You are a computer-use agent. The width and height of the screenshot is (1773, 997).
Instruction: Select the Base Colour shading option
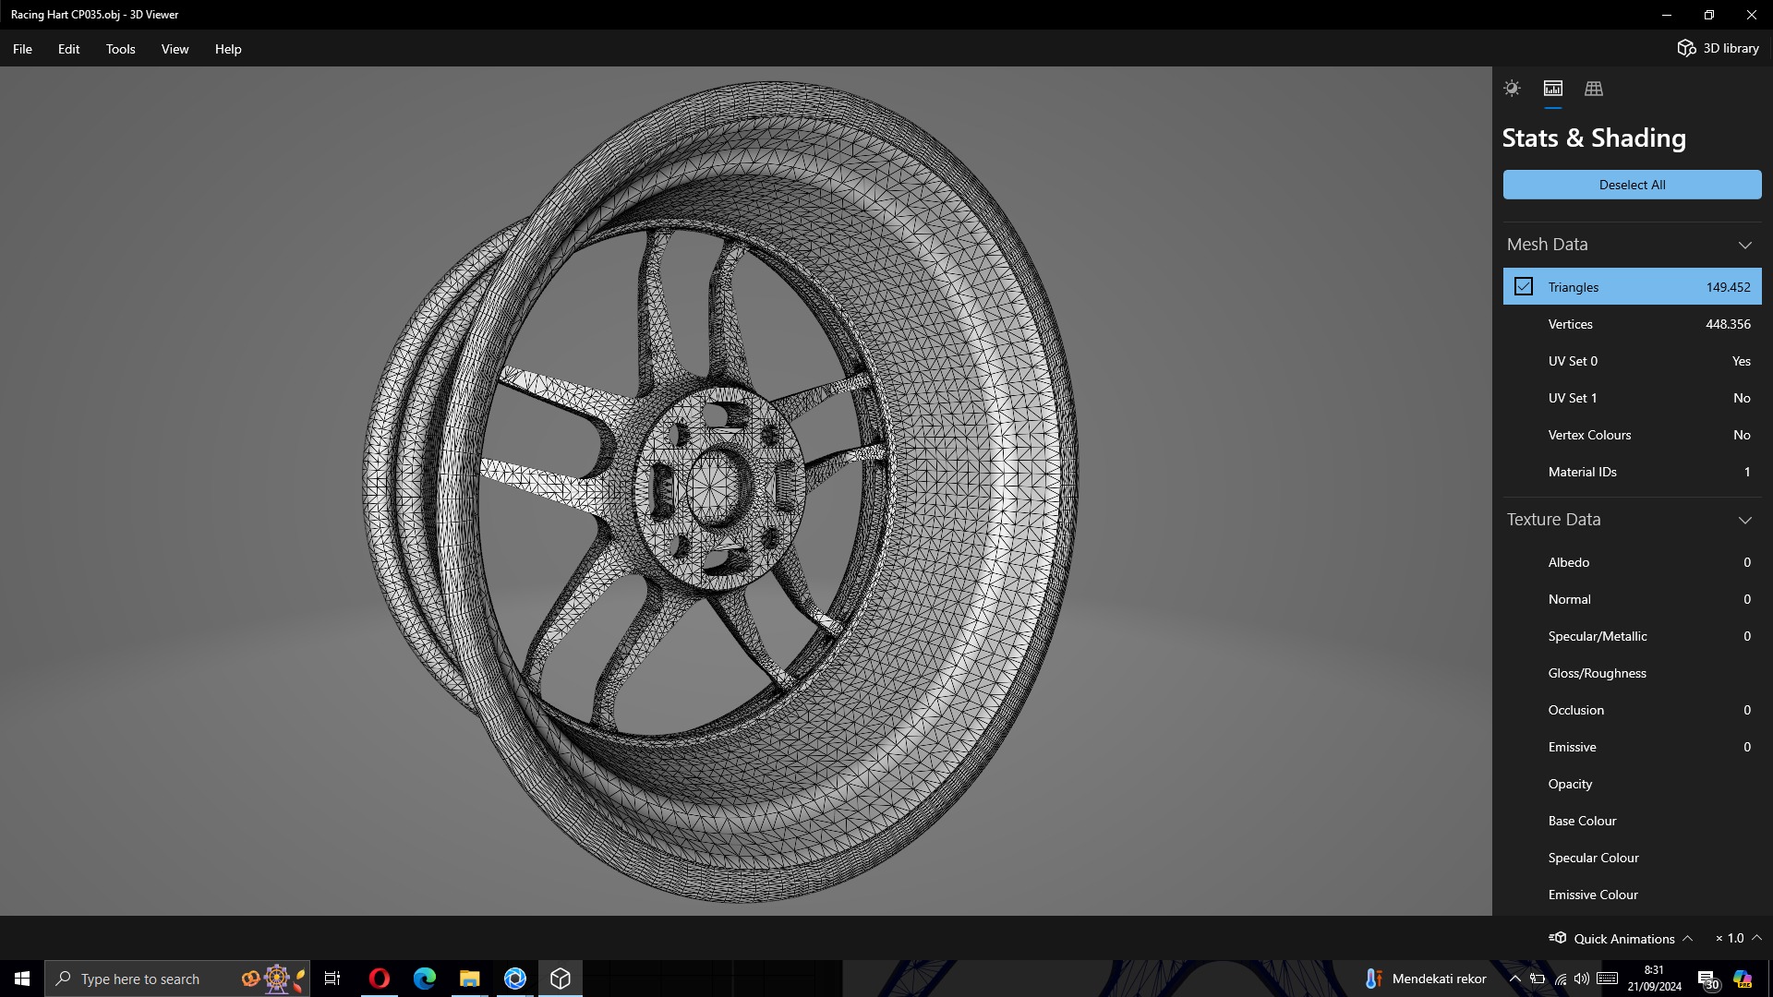click(1582, 821)
